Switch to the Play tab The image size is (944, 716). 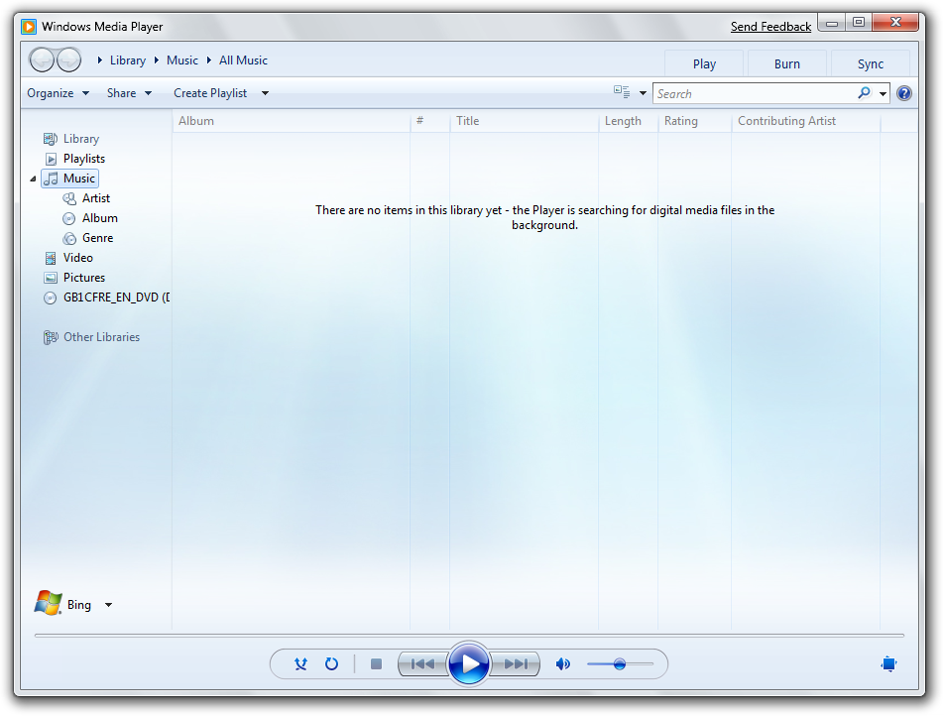point(704,63)
